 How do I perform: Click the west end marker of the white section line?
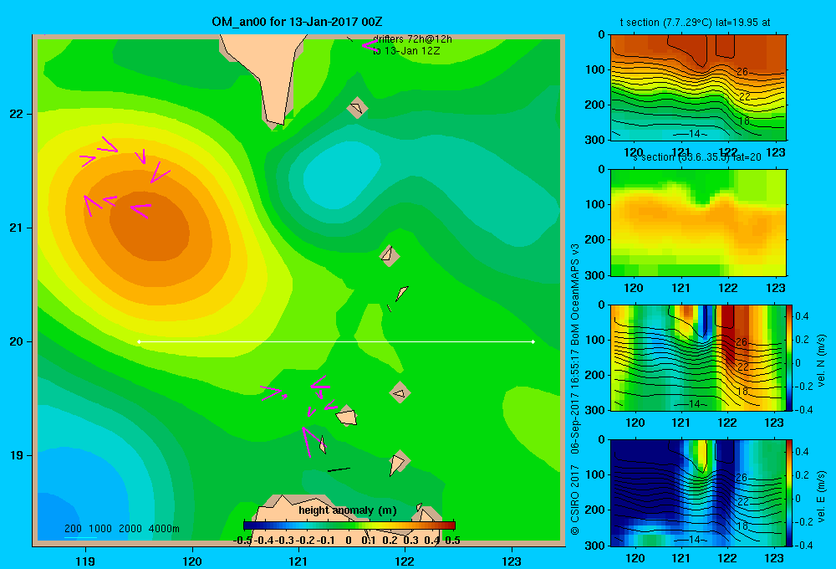coord(139,341)
